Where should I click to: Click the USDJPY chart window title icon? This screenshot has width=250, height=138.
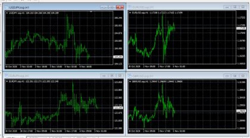coord(7,7)
